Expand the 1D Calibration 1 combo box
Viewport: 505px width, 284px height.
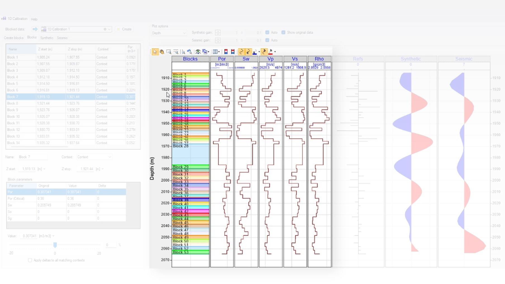109,29
